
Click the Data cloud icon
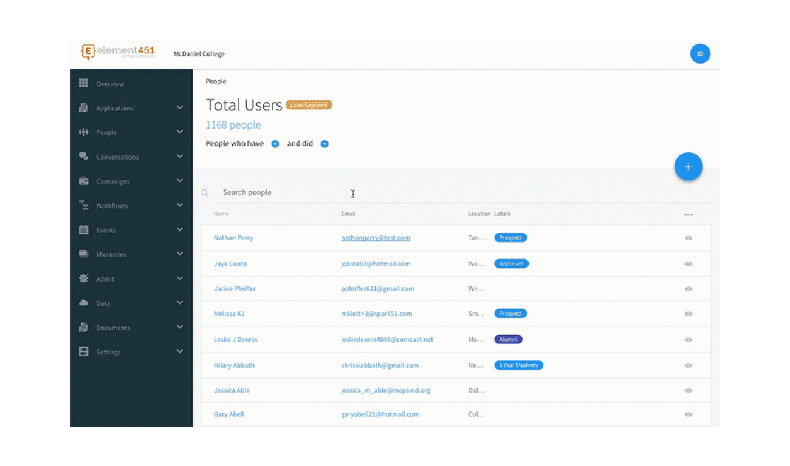[x=84, y=303]
